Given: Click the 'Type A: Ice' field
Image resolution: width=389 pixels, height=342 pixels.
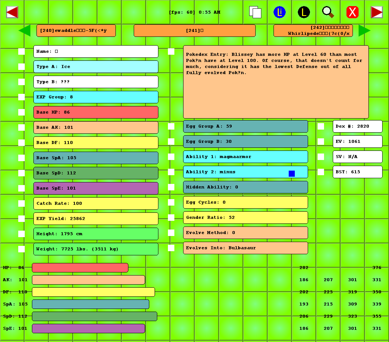Looking at the screenshot, I should (x=96, y=67).
